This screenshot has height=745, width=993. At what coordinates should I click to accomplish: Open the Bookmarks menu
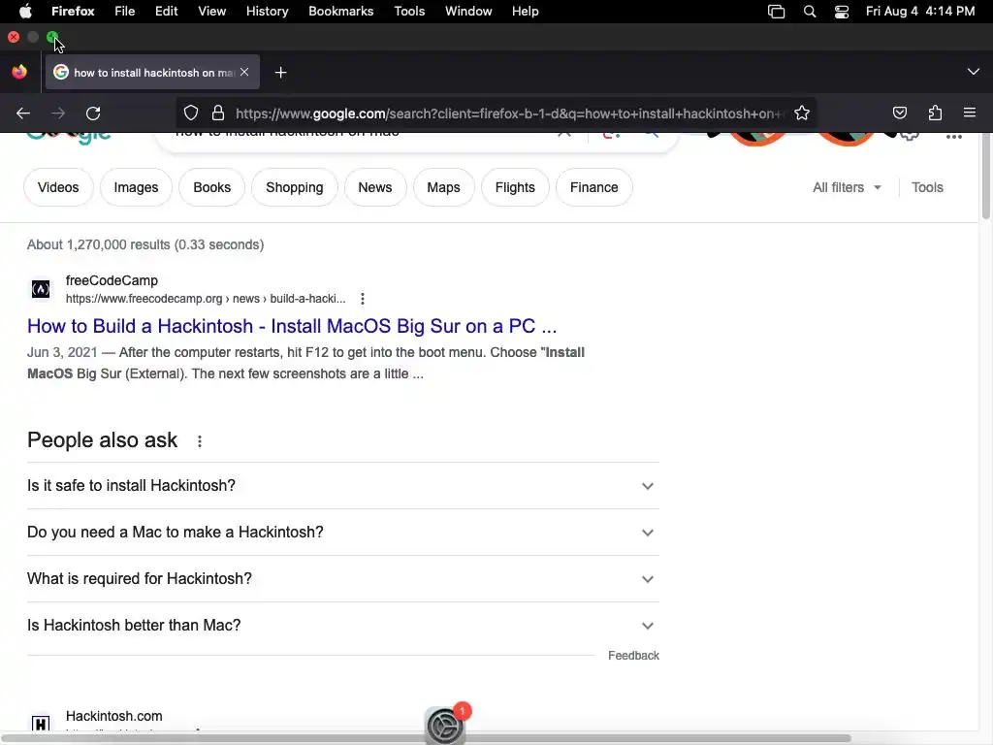pyautogui.click(x=340, y=12)
